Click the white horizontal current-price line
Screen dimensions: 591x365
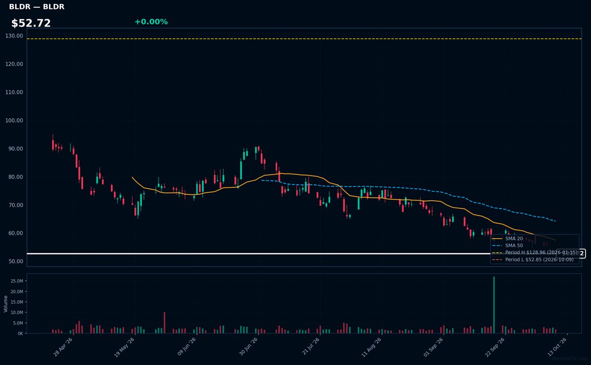pos(304,254)
